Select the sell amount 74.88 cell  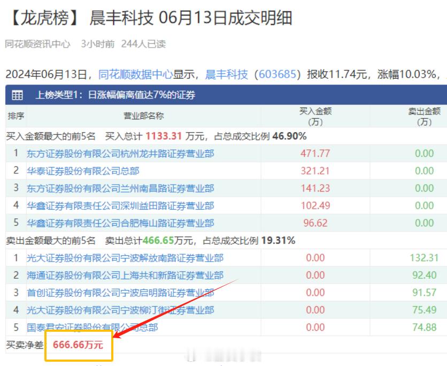coord(424,327)
